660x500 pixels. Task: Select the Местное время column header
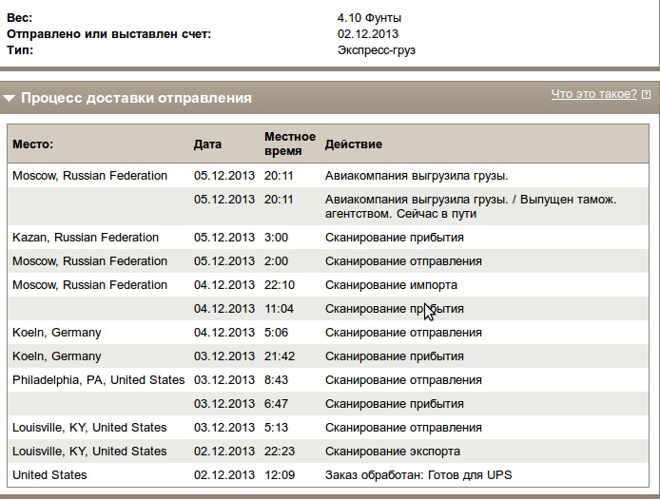pyautogui.click(x=289, y=144)
